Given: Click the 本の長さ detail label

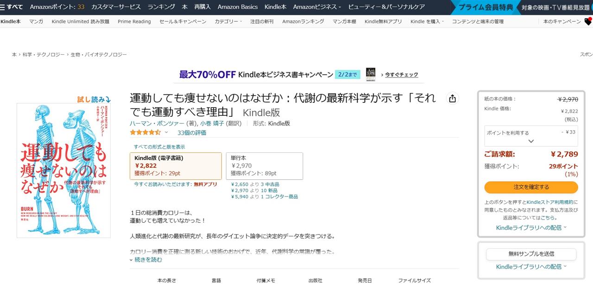Looking at the screenshot, I should tap(167, 280).
